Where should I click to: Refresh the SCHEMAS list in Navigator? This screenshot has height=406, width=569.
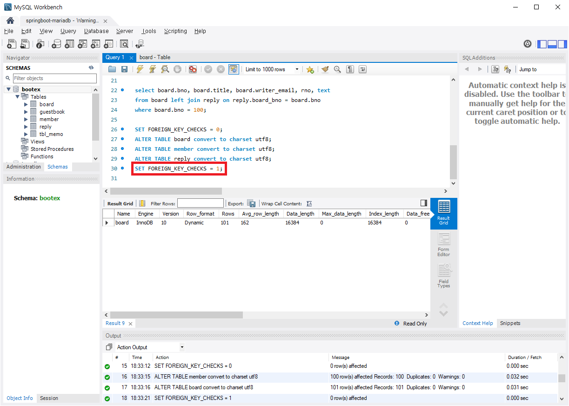91,68
